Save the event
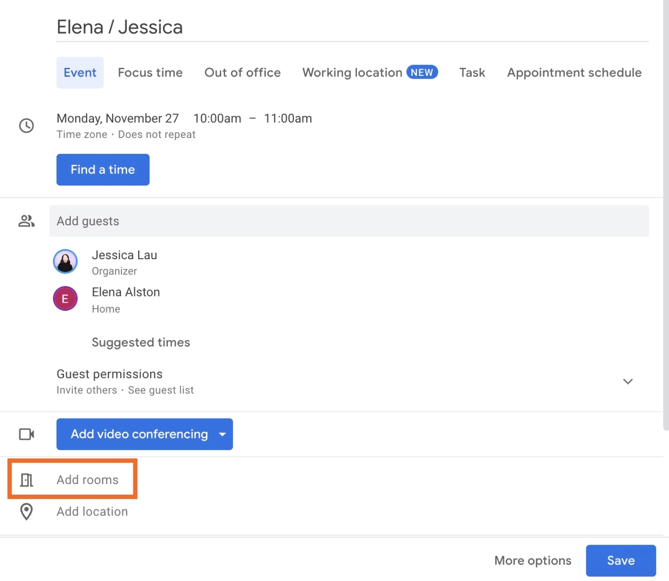Image resolution: width=669 pixels, height=581 pixels. 620,560
